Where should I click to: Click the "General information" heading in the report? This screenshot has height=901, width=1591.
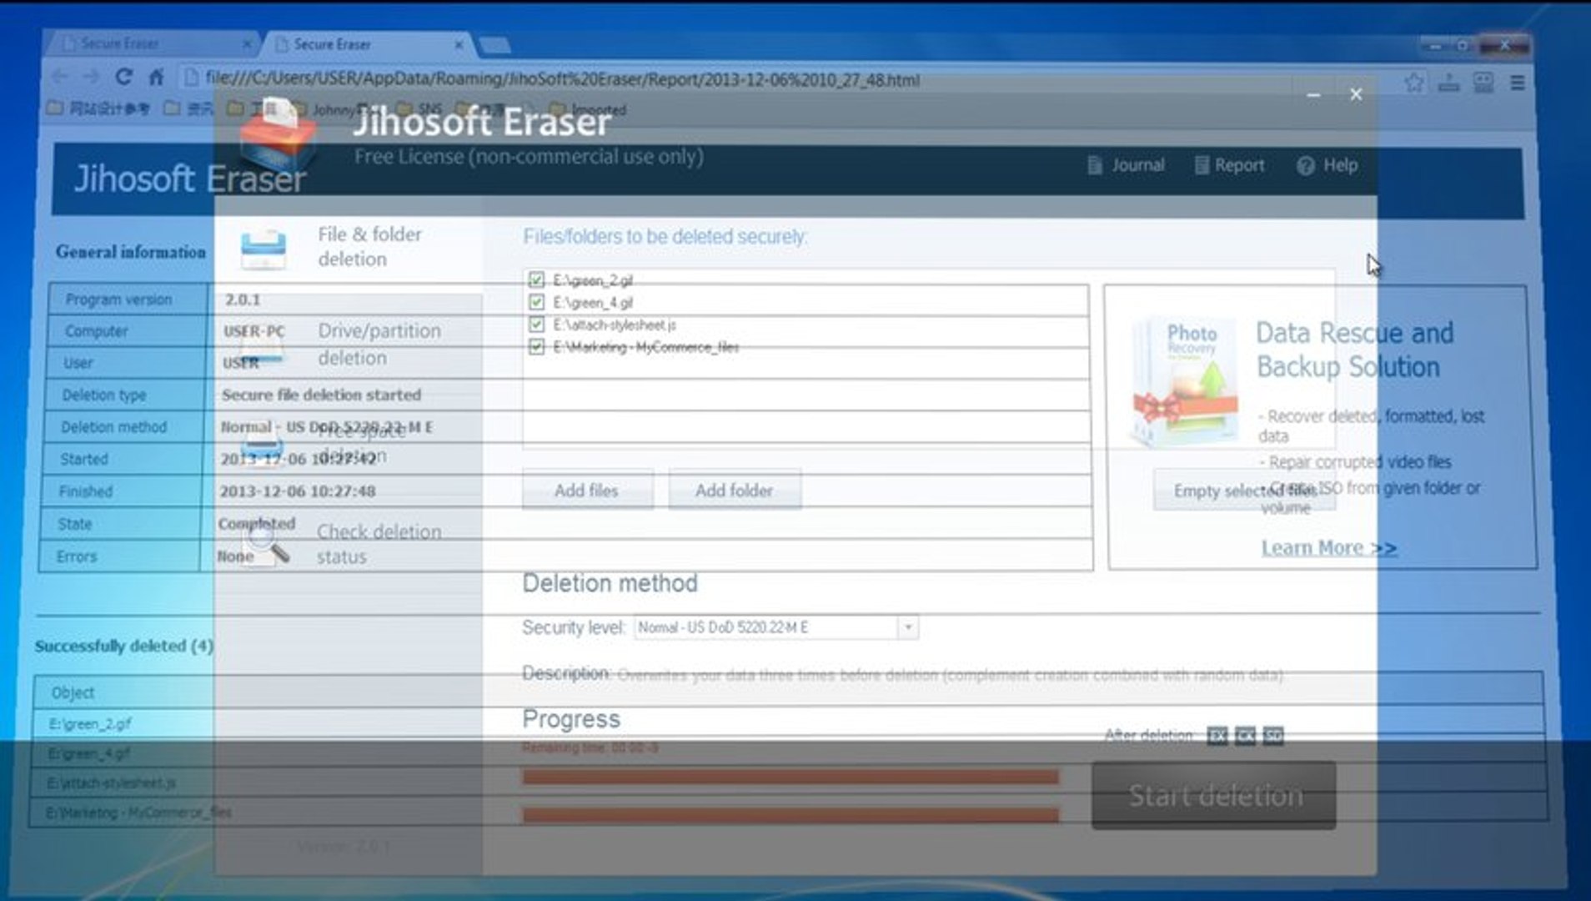coord(131,252)
